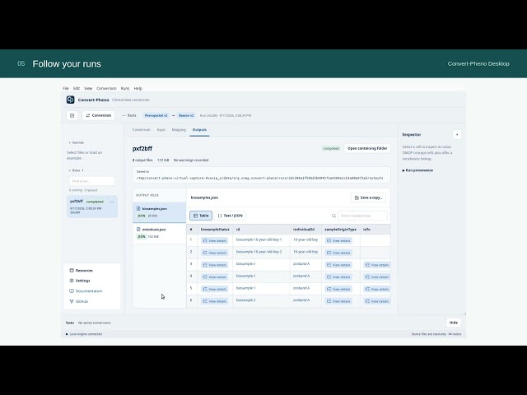Click the Beacon v2 target format badge
Viewport: 527px width, 395px height.
186,115
